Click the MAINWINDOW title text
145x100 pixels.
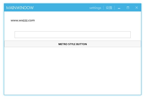coord(20,8)
